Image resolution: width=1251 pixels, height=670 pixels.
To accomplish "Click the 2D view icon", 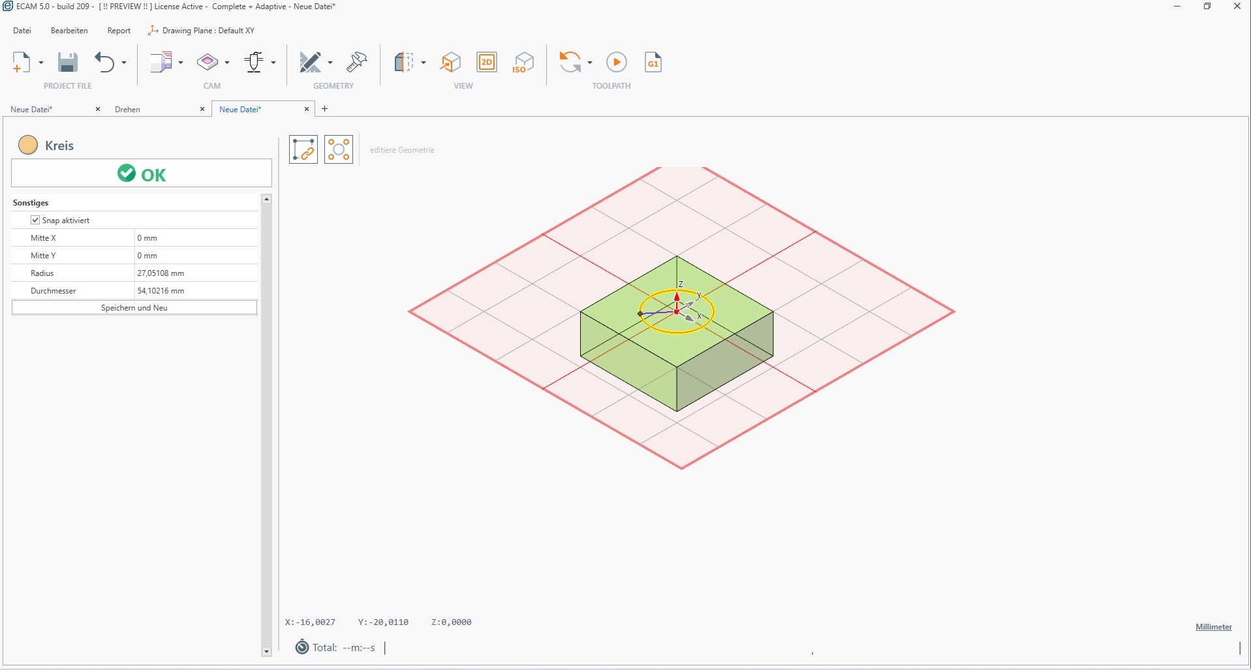I will point(487,63).
